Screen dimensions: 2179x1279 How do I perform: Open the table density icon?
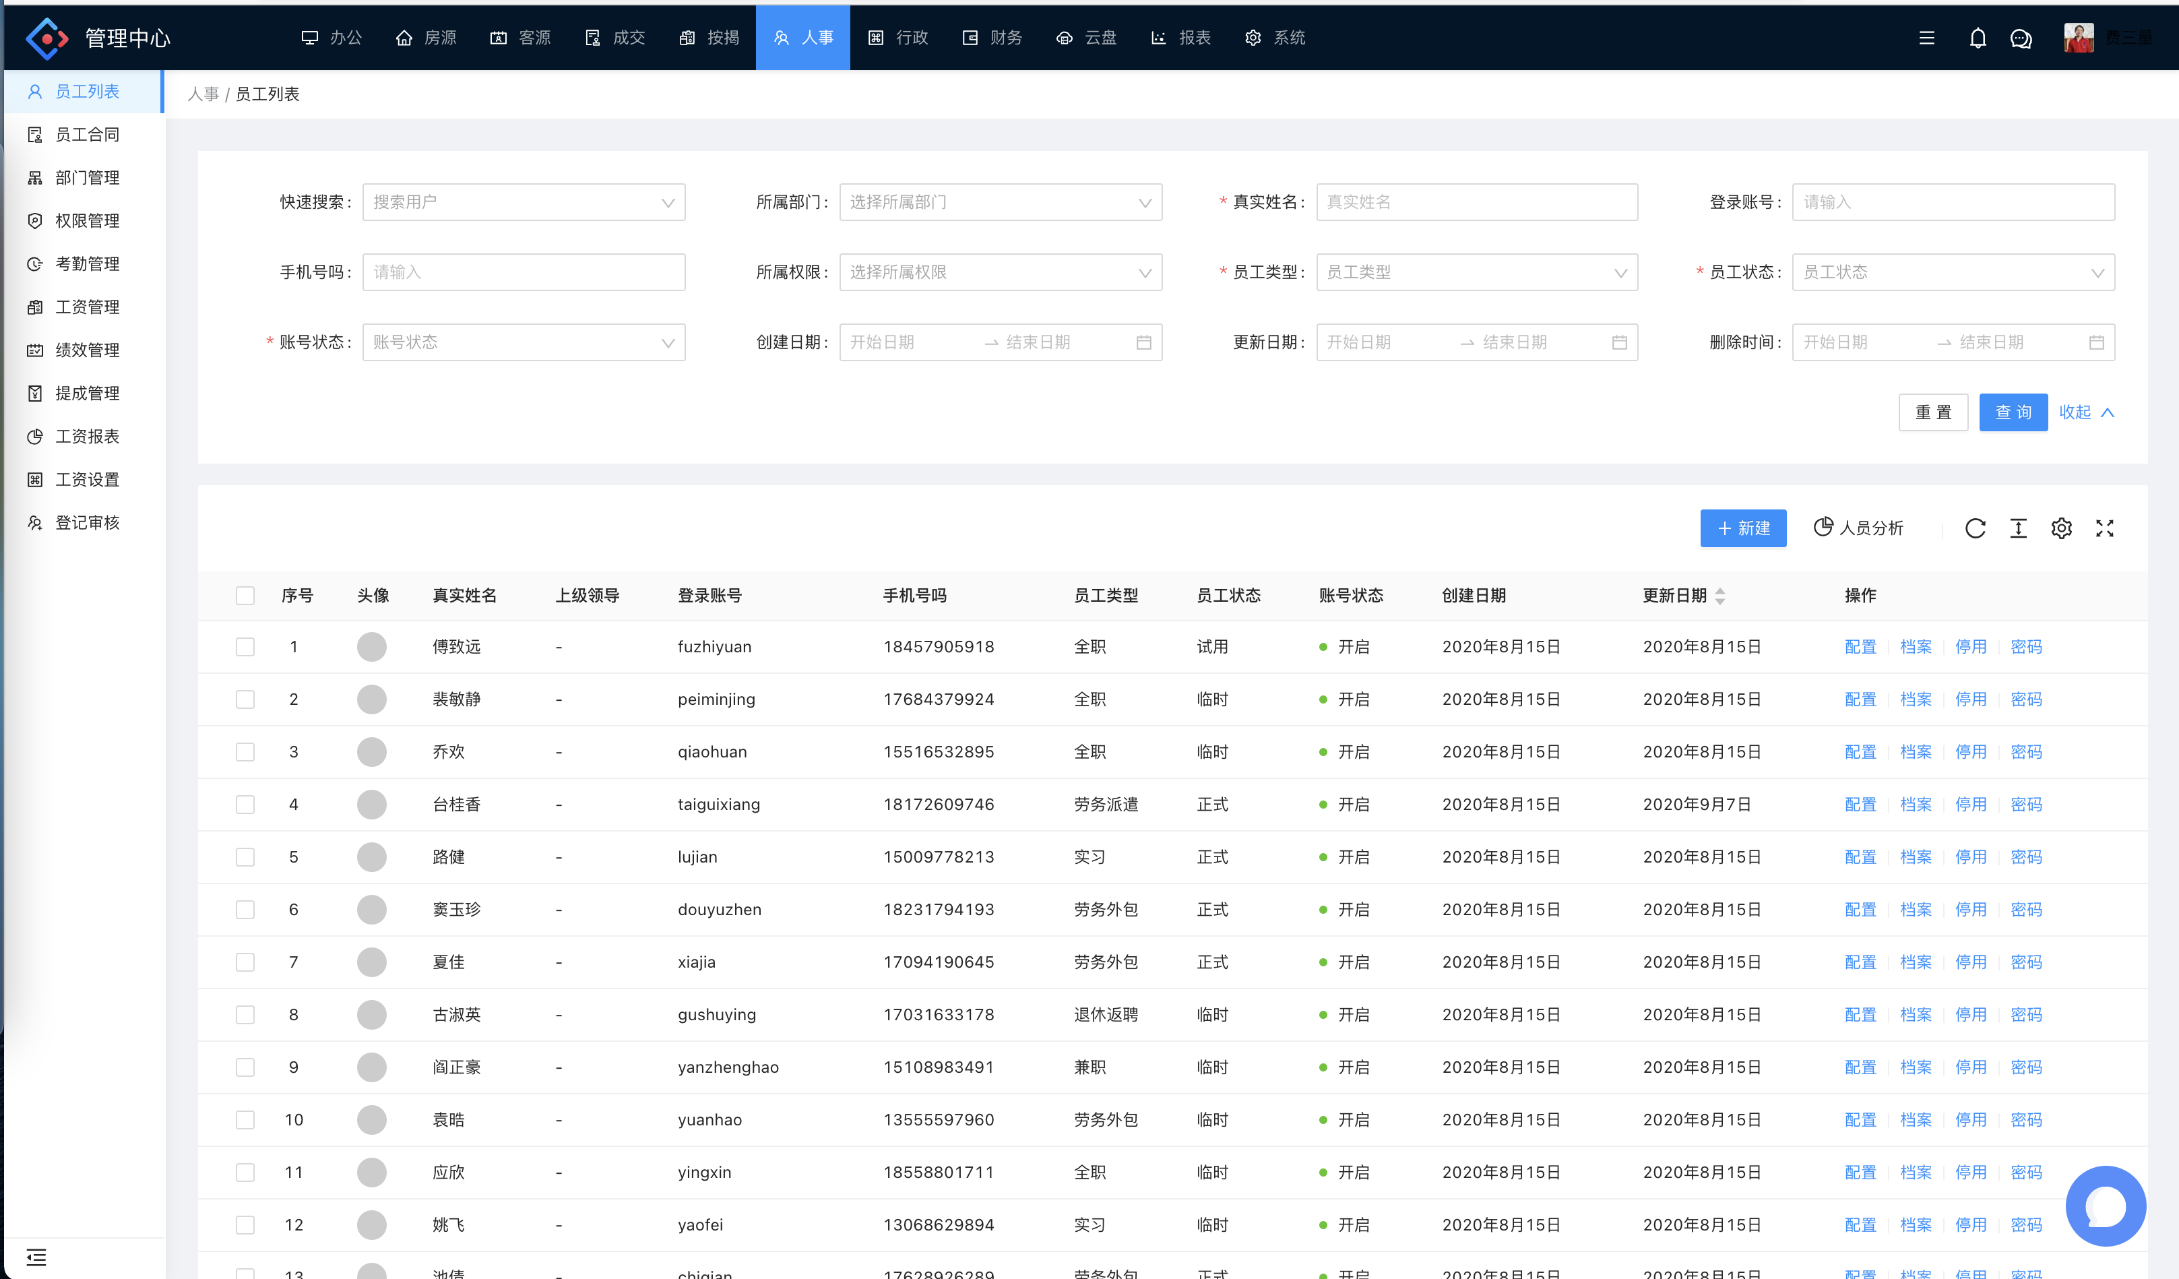[2018, 528]
